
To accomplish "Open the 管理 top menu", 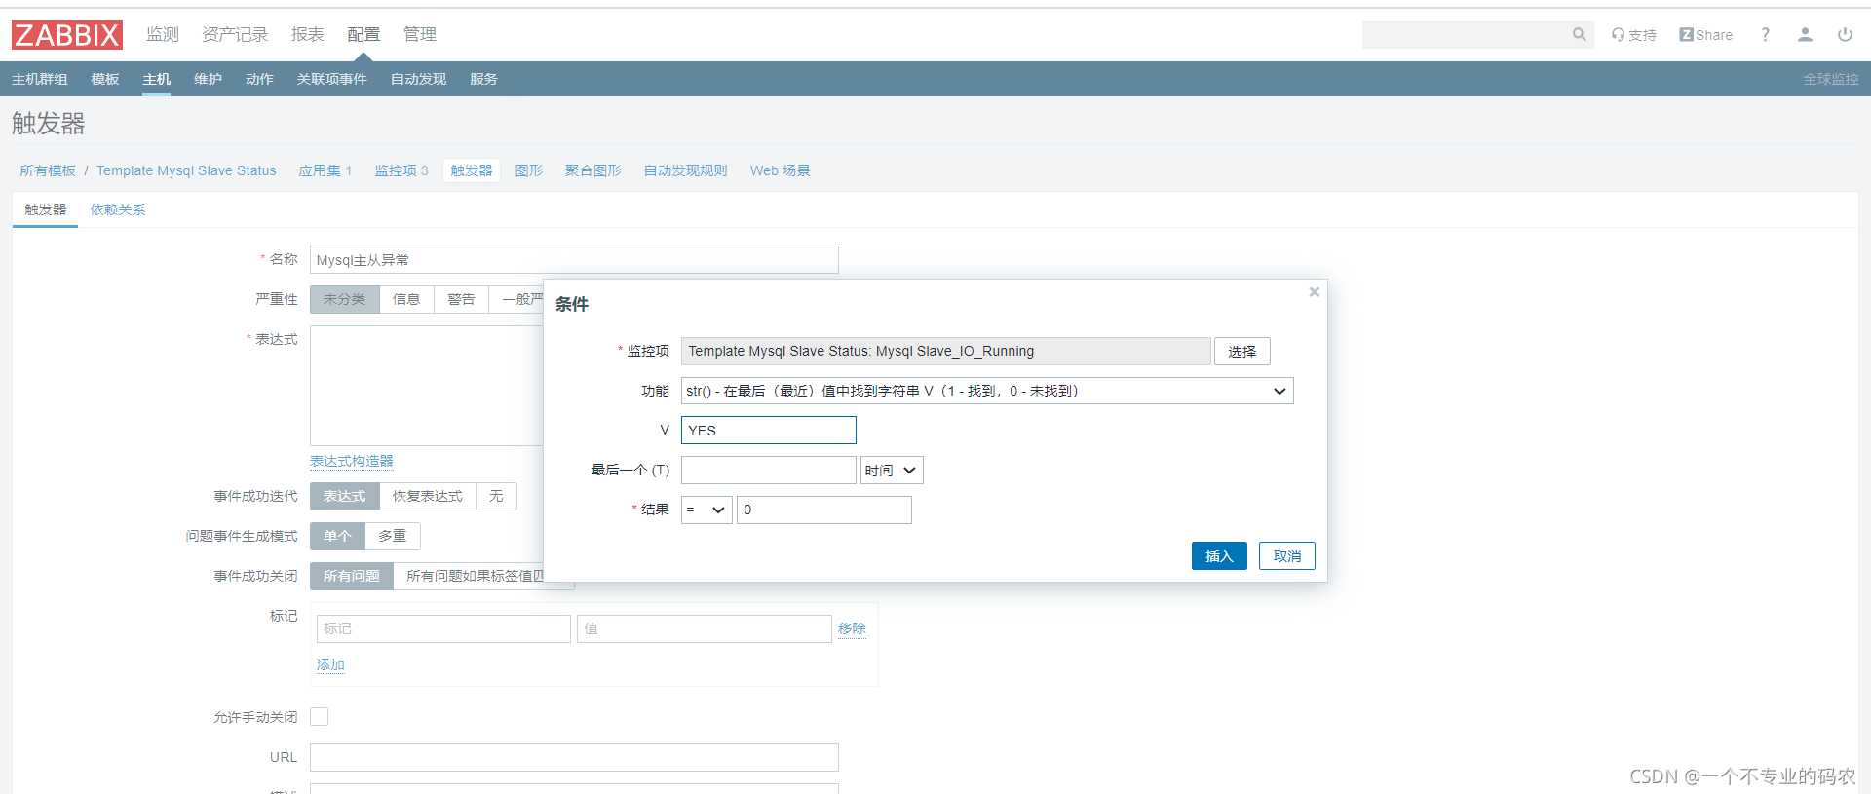I will [420, 35].
